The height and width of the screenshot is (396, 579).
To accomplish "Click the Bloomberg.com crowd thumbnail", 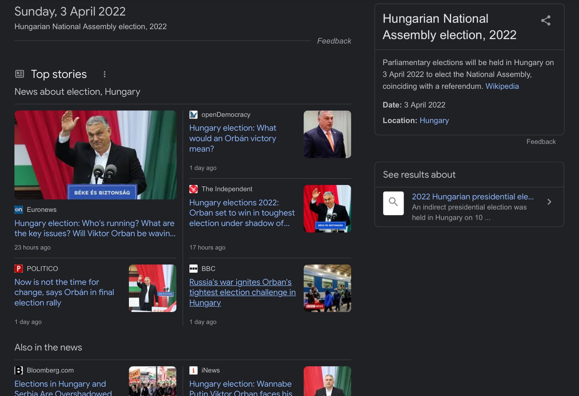I will pyautogui.click(x=153, y=381).
